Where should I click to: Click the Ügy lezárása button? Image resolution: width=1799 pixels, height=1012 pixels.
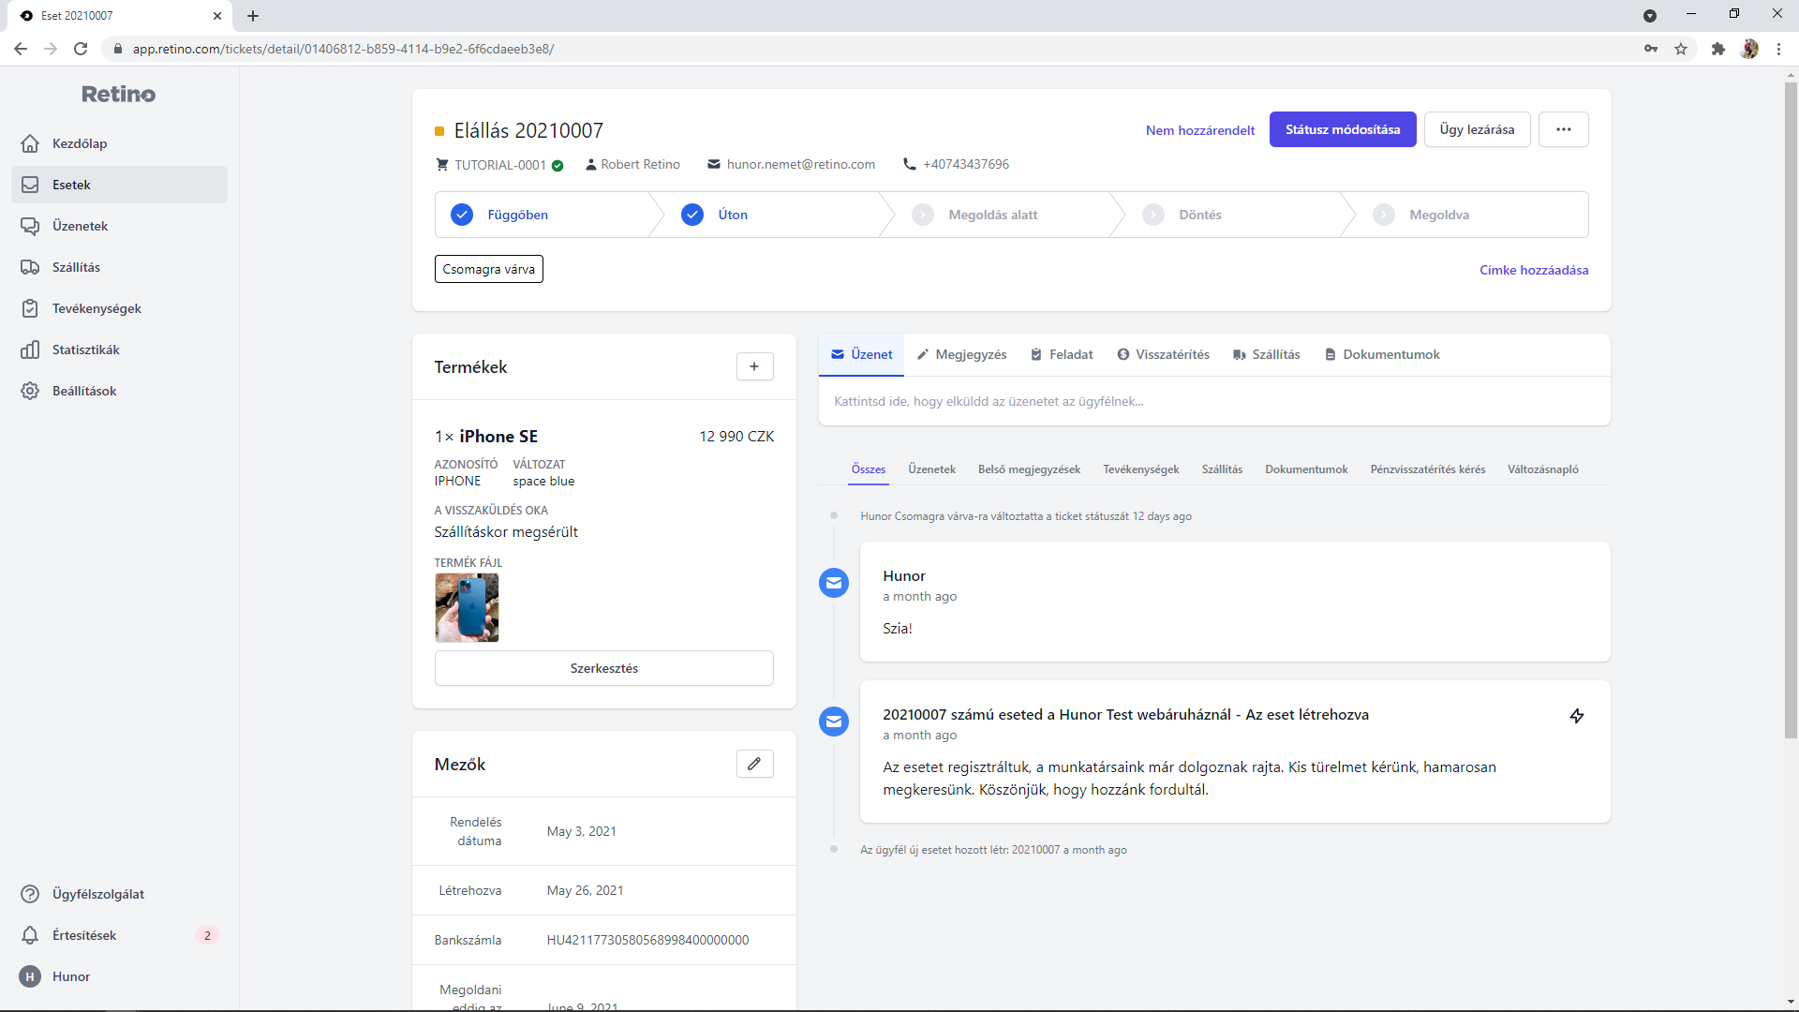tap(1477, 129)
